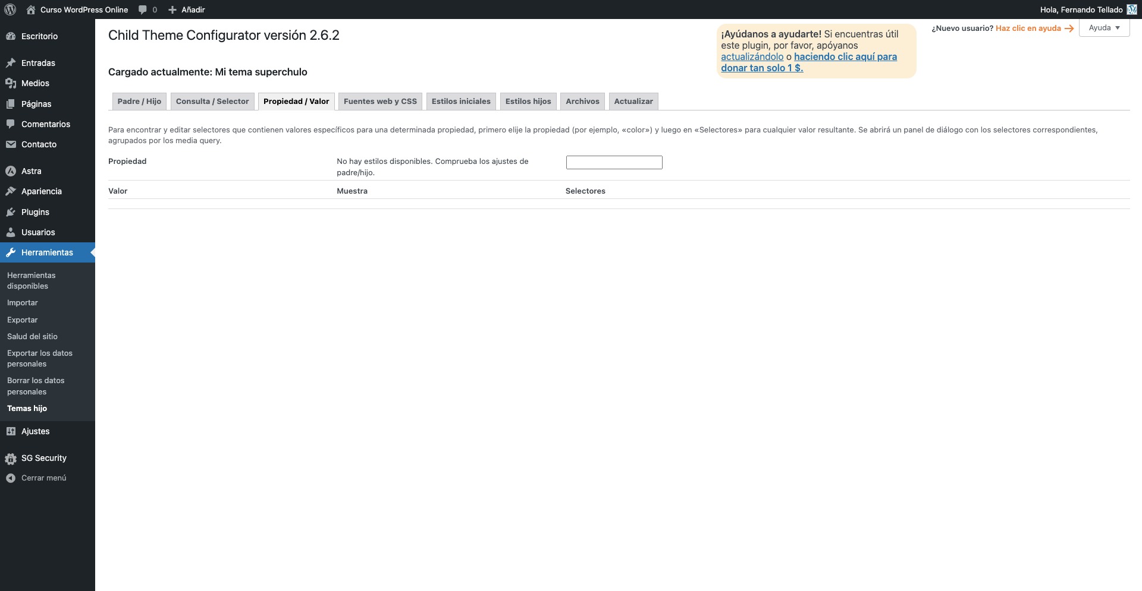Screen dimensions: 1142x591
Task: Click the Escritorio dashboard icon
Action: coord(11,36)
